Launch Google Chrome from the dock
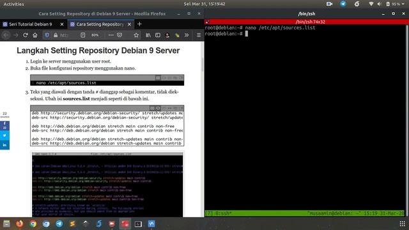The width and height of the screenshot is (409, 230). [33, 224]
